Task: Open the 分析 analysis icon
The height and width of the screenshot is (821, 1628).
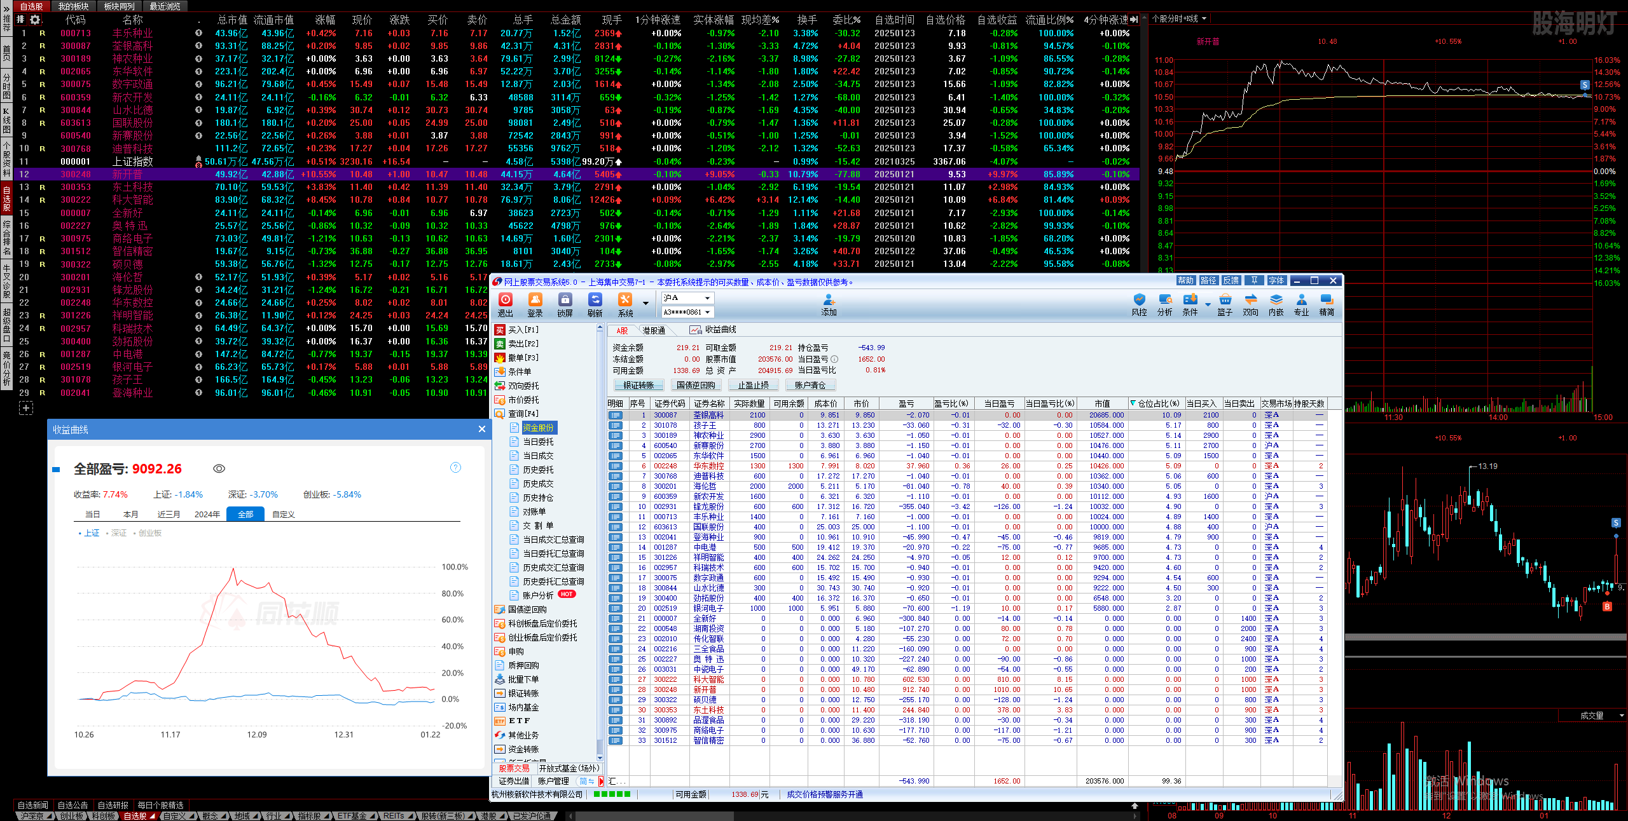Action: coord(1165,305)
